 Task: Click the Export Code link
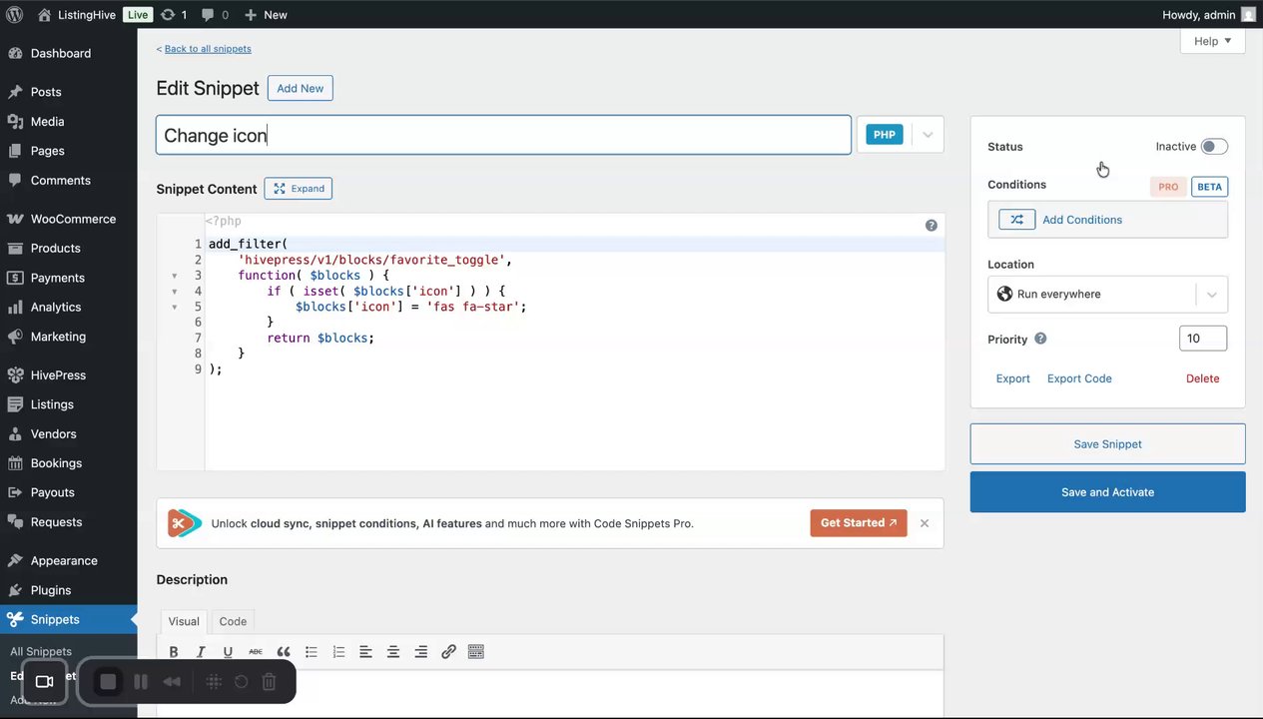point(1079,378)
